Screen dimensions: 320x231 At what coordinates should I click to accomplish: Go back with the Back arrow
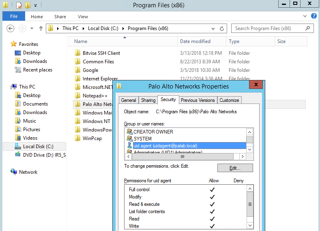click(x=10, y=28)
